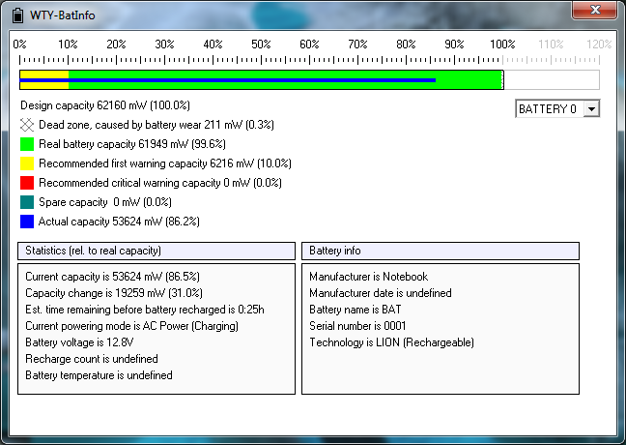Click the red critical warning capacity swatch
This screenshot has width=626, height=445.
click(27, 183)
